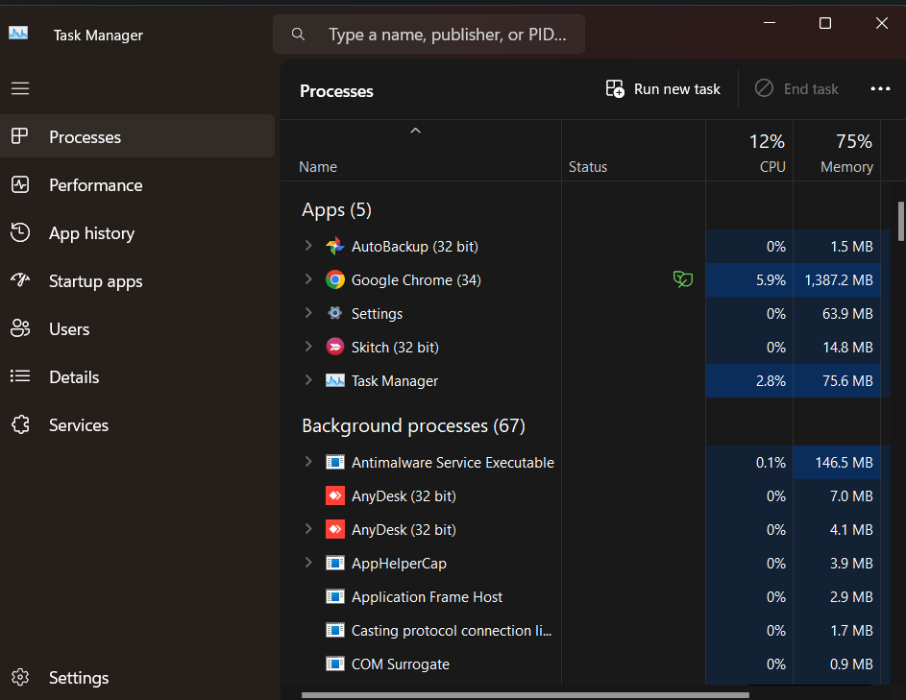Image resolution: width=906 pixels, height=700 pixels.
Task: Click the Services puzzle icon
Action: tap(20, 424)
